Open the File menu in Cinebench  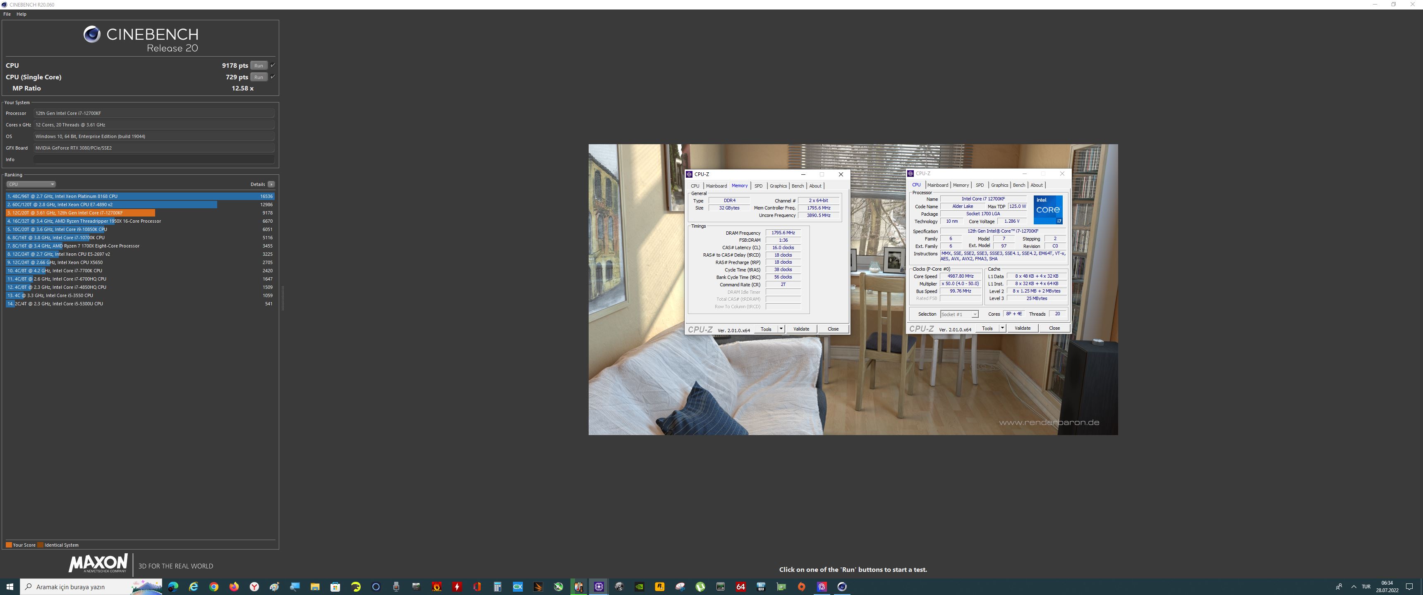7,14
